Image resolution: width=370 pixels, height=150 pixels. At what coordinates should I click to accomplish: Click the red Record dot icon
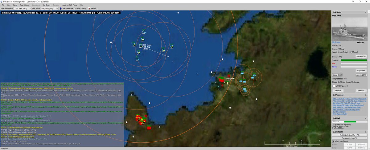pos(89,9)
